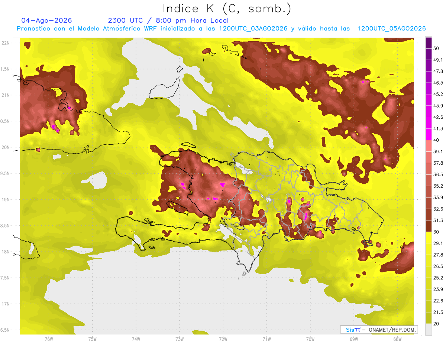Click the color bar label "43.9"
This screenshot has height=344, width=446.
click(438, 106)
